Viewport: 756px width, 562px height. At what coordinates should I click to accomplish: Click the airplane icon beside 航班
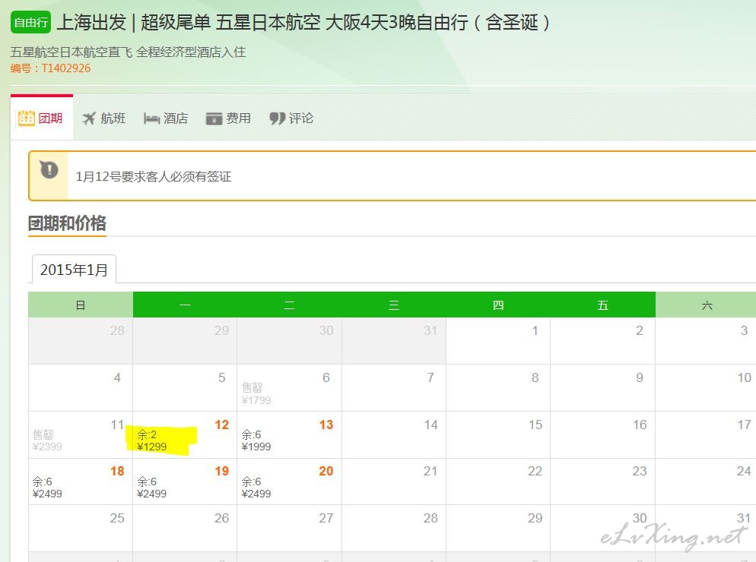(x=89, y=118)
